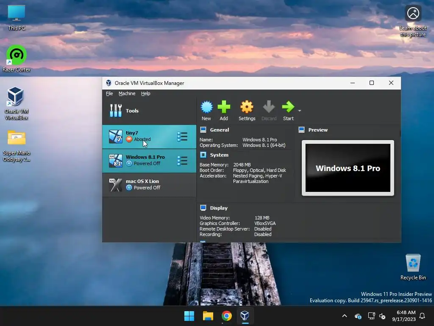Click boot order Floppy, Optical, Hard Disk
Viewport: 434px width, 326px height.
[x=259, y=170]
